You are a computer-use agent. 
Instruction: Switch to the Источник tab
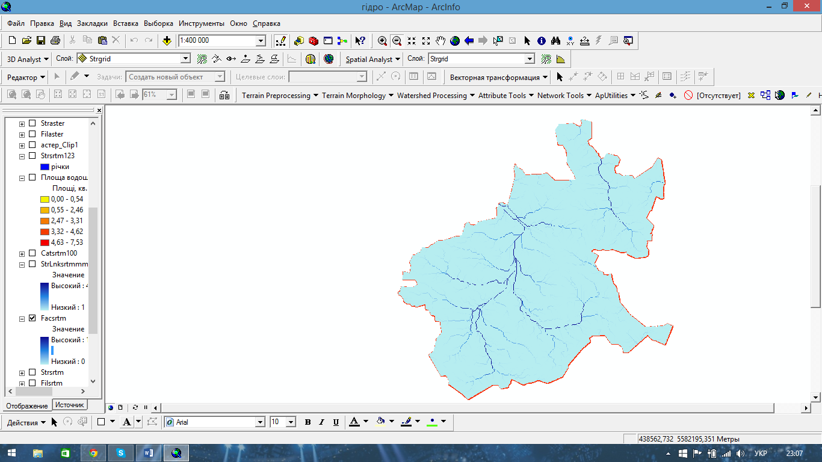click(70, 405)
